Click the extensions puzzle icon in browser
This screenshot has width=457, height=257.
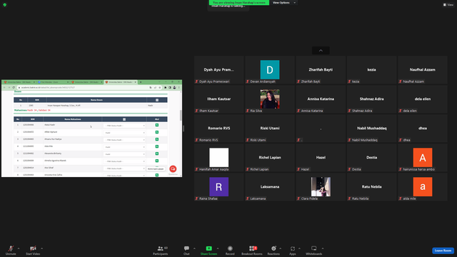click(x=165, y=87)
